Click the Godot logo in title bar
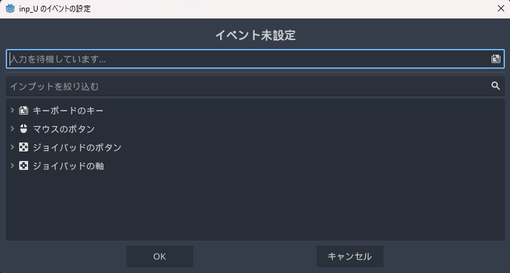510x273 pixels. 10,8
